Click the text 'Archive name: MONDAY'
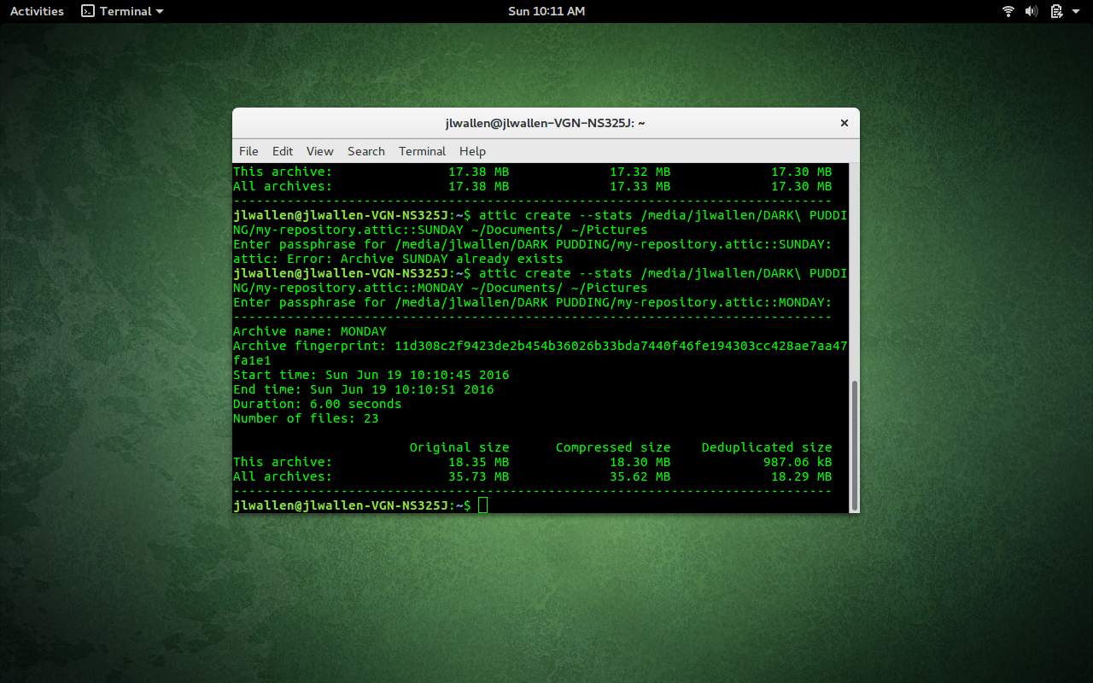Viewport: 1093px width, 683px height. pos(310,331)
